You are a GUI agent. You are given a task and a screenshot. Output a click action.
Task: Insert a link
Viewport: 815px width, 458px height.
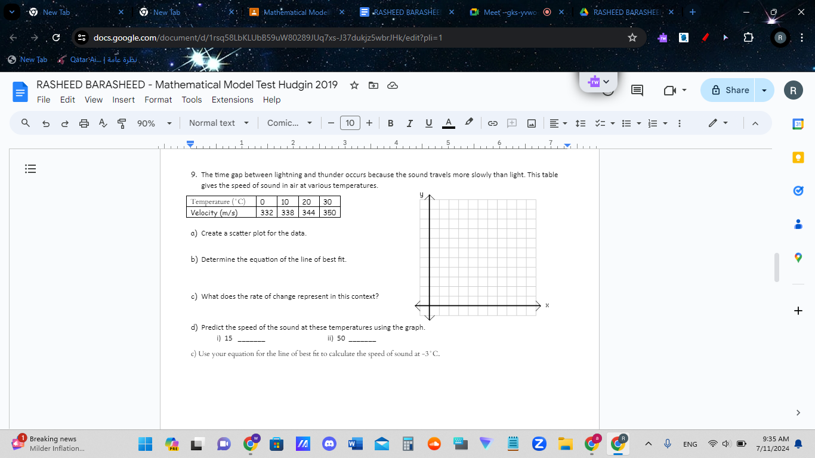pyautogui.click(x=493, y=123)
